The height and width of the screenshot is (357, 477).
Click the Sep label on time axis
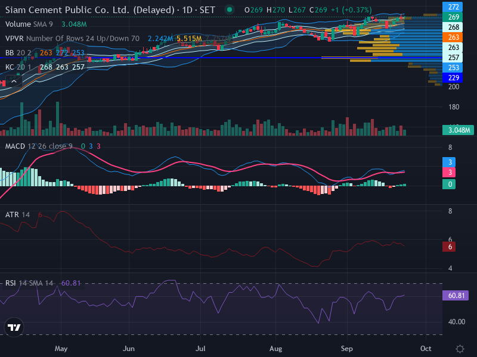point(347,349)
